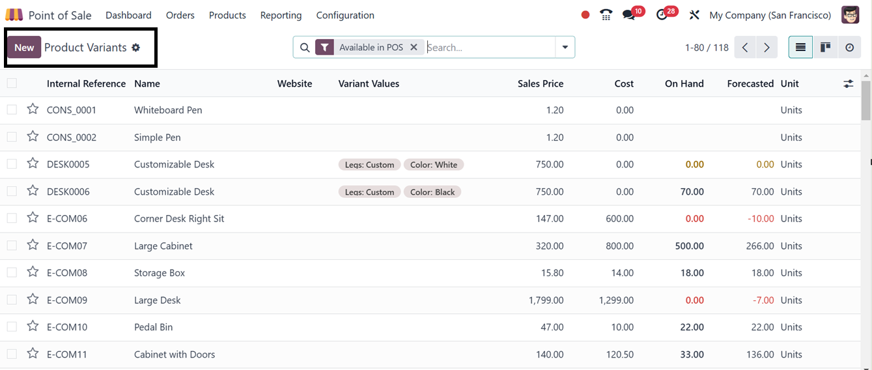
Task: Go to next page of records
Action: coord(767,48)
